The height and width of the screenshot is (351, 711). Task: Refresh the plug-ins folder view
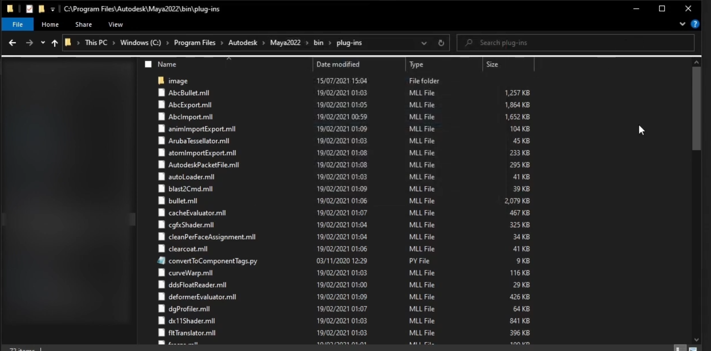pos(441,43)
